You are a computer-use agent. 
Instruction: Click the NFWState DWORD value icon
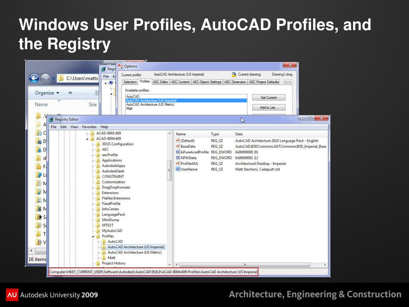point(178,158)
